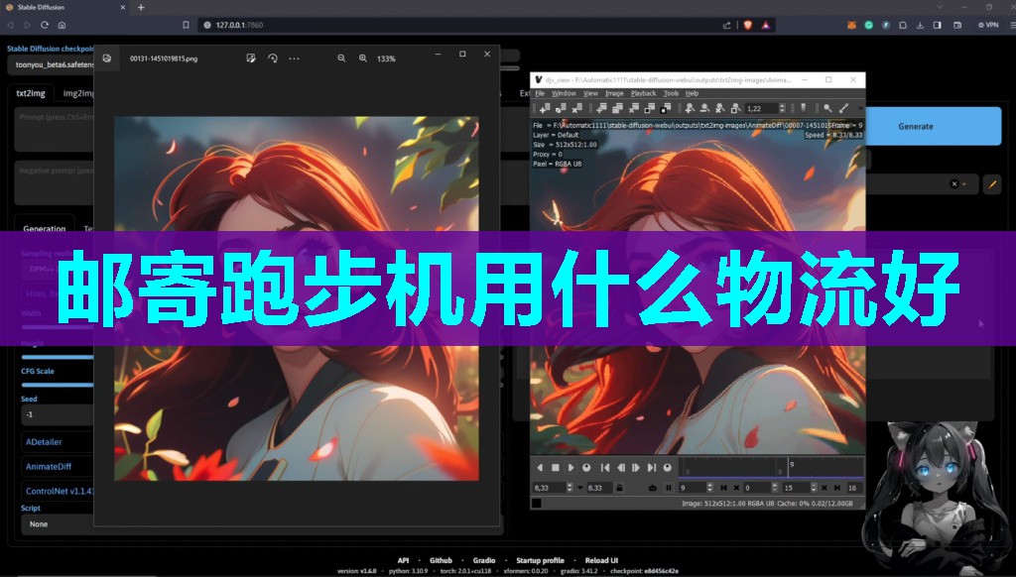Rotate image icon in Photos viewer

(x=273, y=58)
